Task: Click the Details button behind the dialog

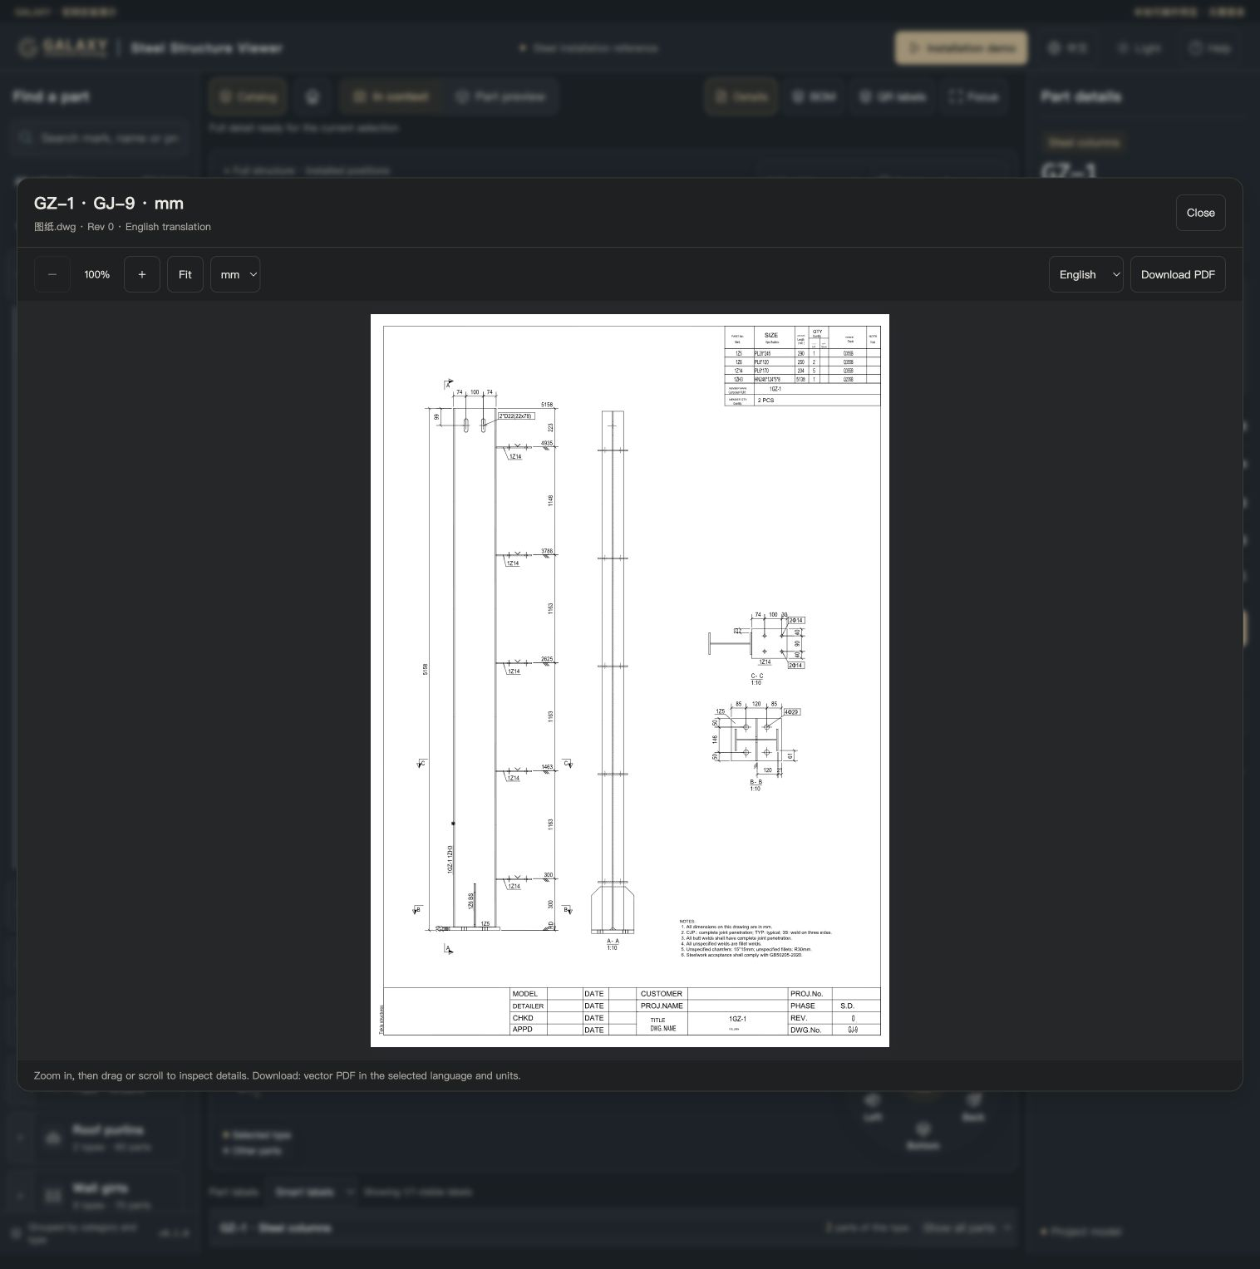Action: pyautogui.click(x=741, y=96)
